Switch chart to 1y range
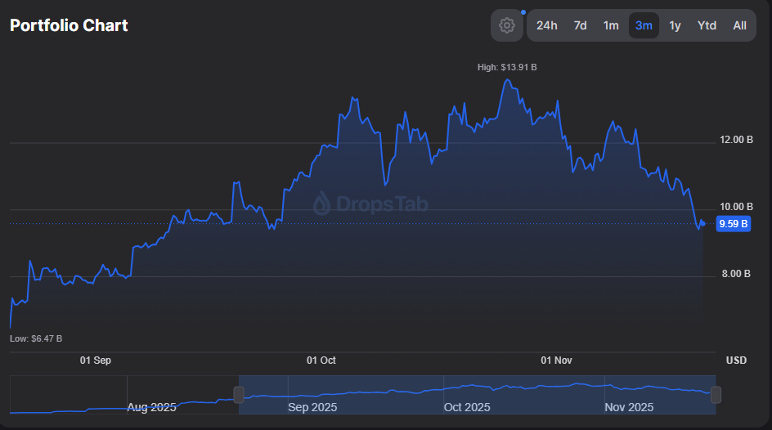This screenshot has width=772, height=430. pyautogui.click(x=675, y=25)
